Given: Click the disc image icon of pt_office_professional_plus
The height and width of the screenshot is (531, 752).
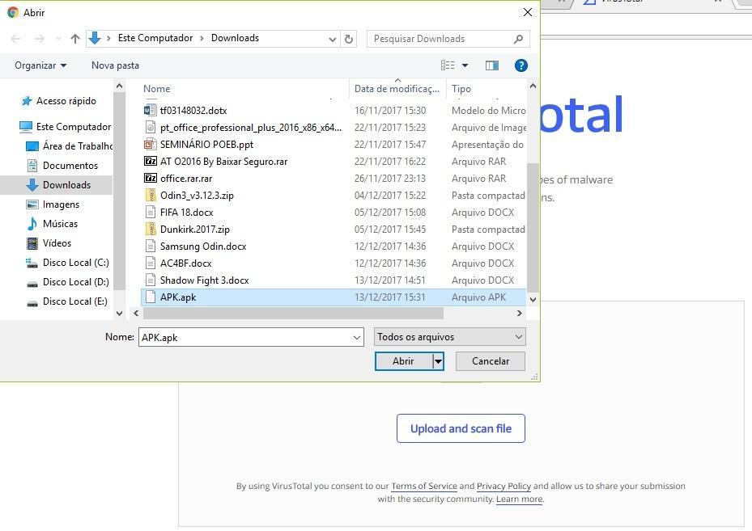Looking at the screenshot, I should coord(150,128).
